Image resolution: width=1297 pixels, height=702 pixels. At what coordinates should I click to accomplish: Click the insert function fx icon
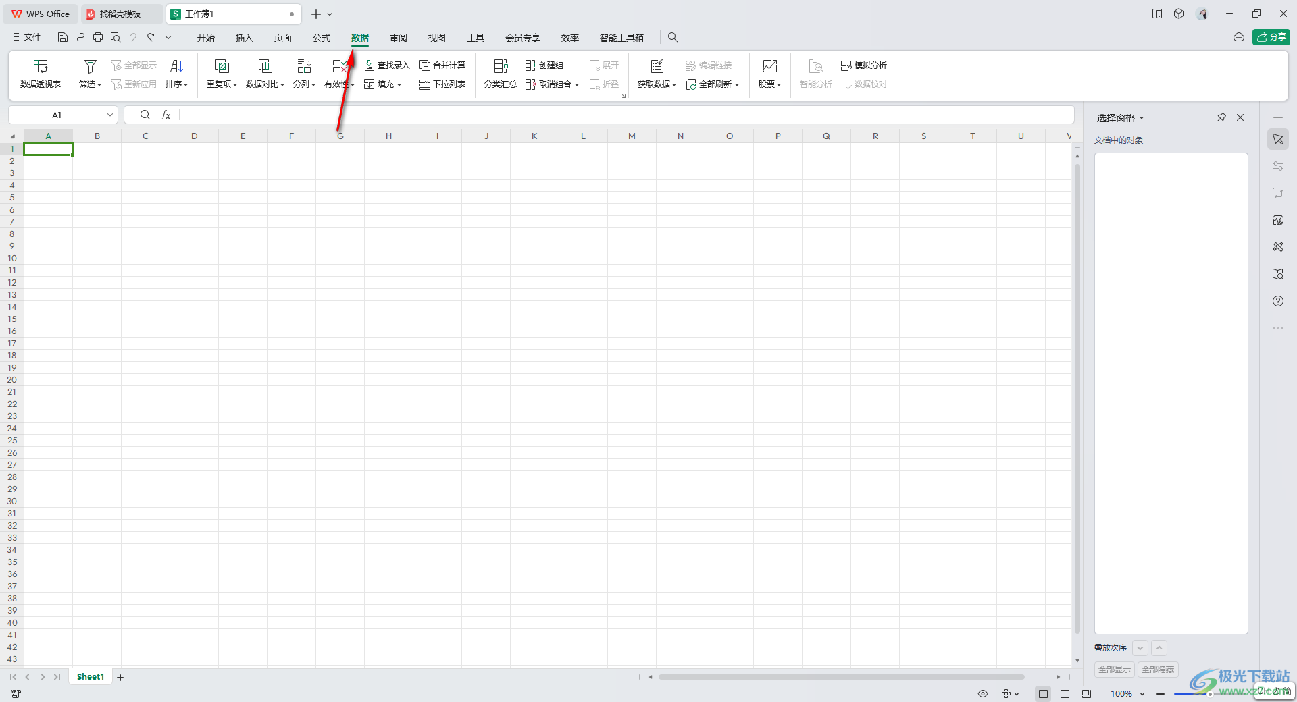pos(166,115)
